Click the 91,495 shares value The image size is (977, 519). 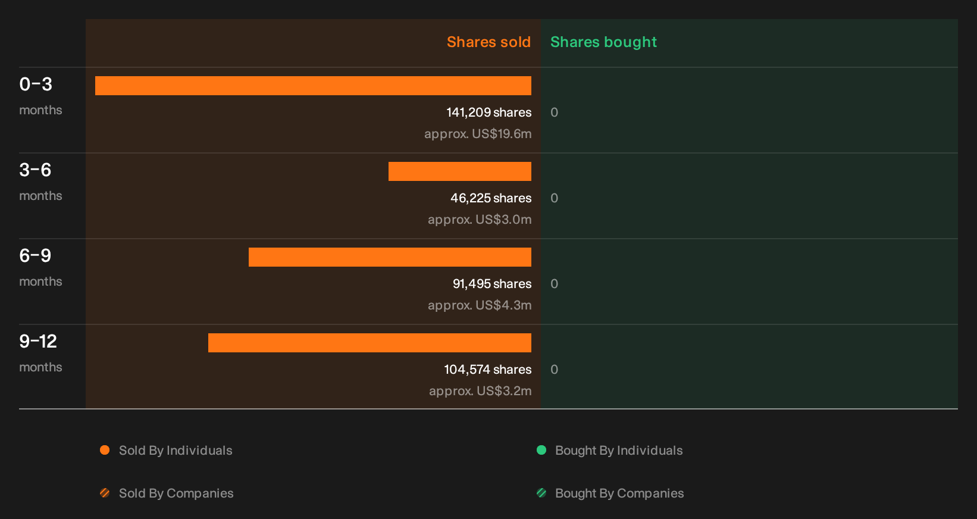tap(492, 284)
